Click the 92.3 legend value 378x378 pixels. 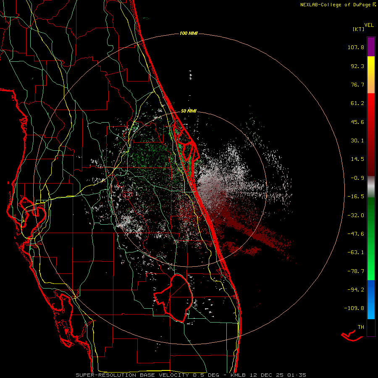click(x=357, y=66)
